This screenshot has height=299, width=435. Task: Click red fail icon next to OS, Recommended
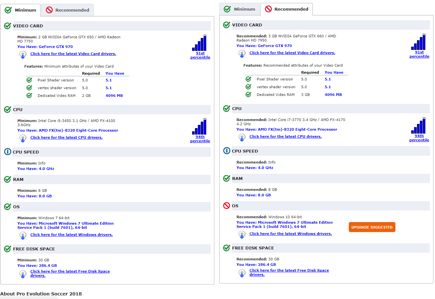coord(227,206)
